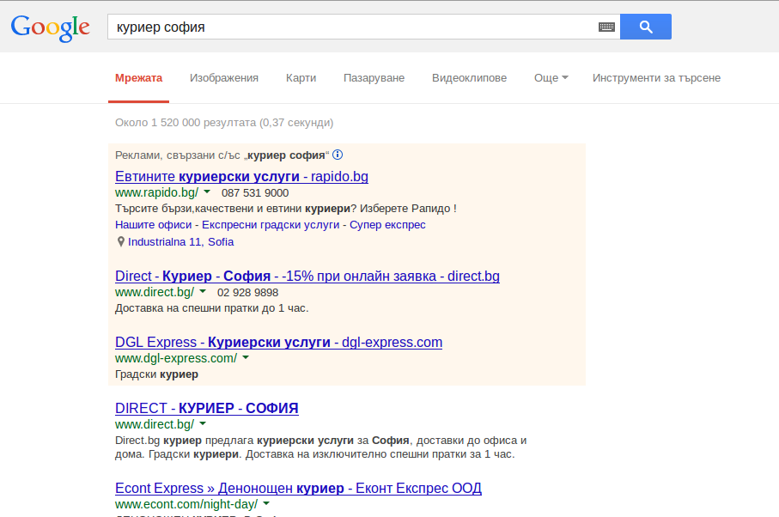779x517 pixels.
Task: Expand the arrow beside the direct.bg ad URL with phone
Action: [203, 291]
